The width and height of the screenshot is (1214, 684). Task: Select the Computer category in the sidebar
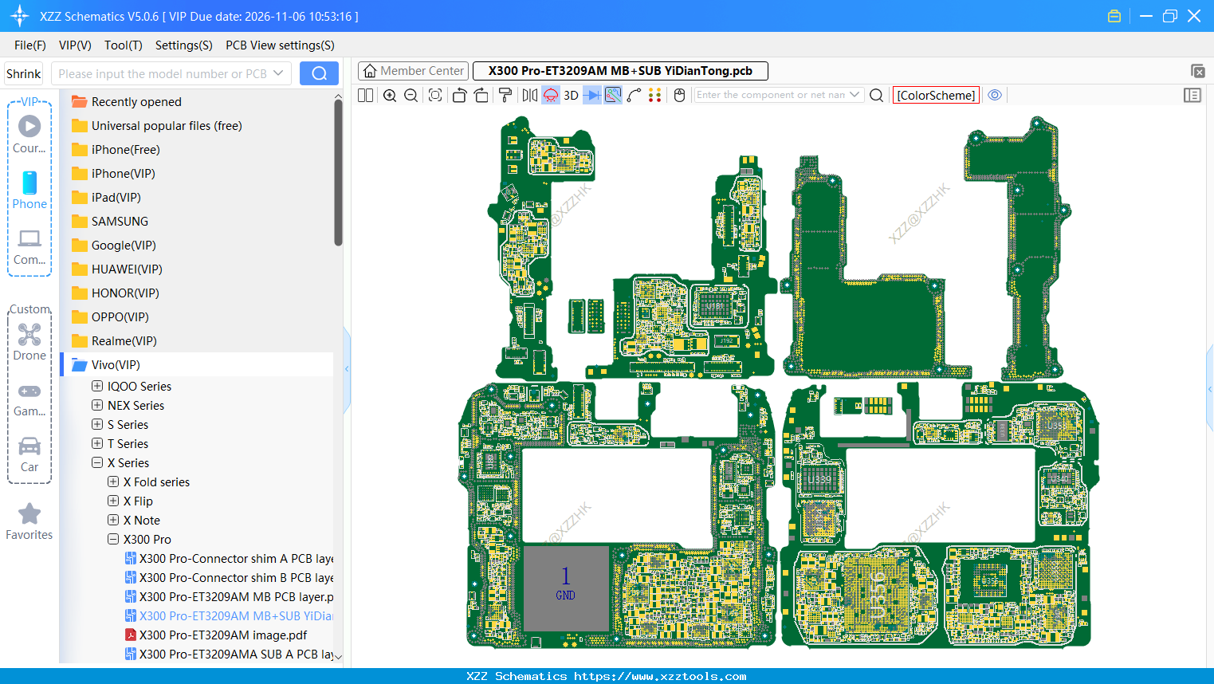(29, 247)
